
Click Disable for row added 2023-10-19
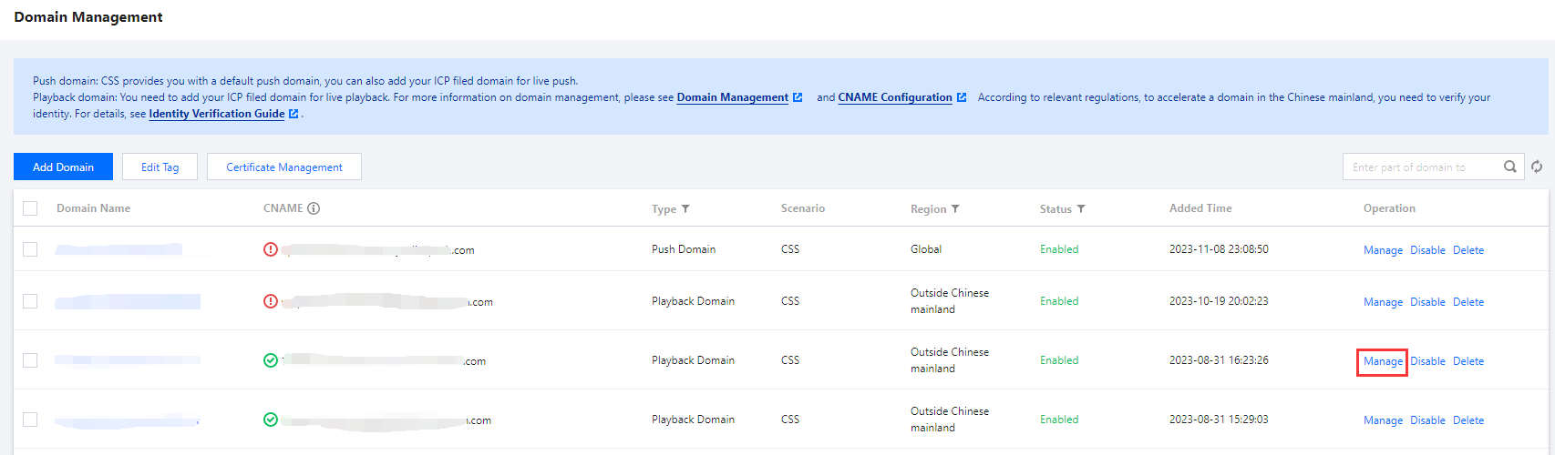[1427, 302]
